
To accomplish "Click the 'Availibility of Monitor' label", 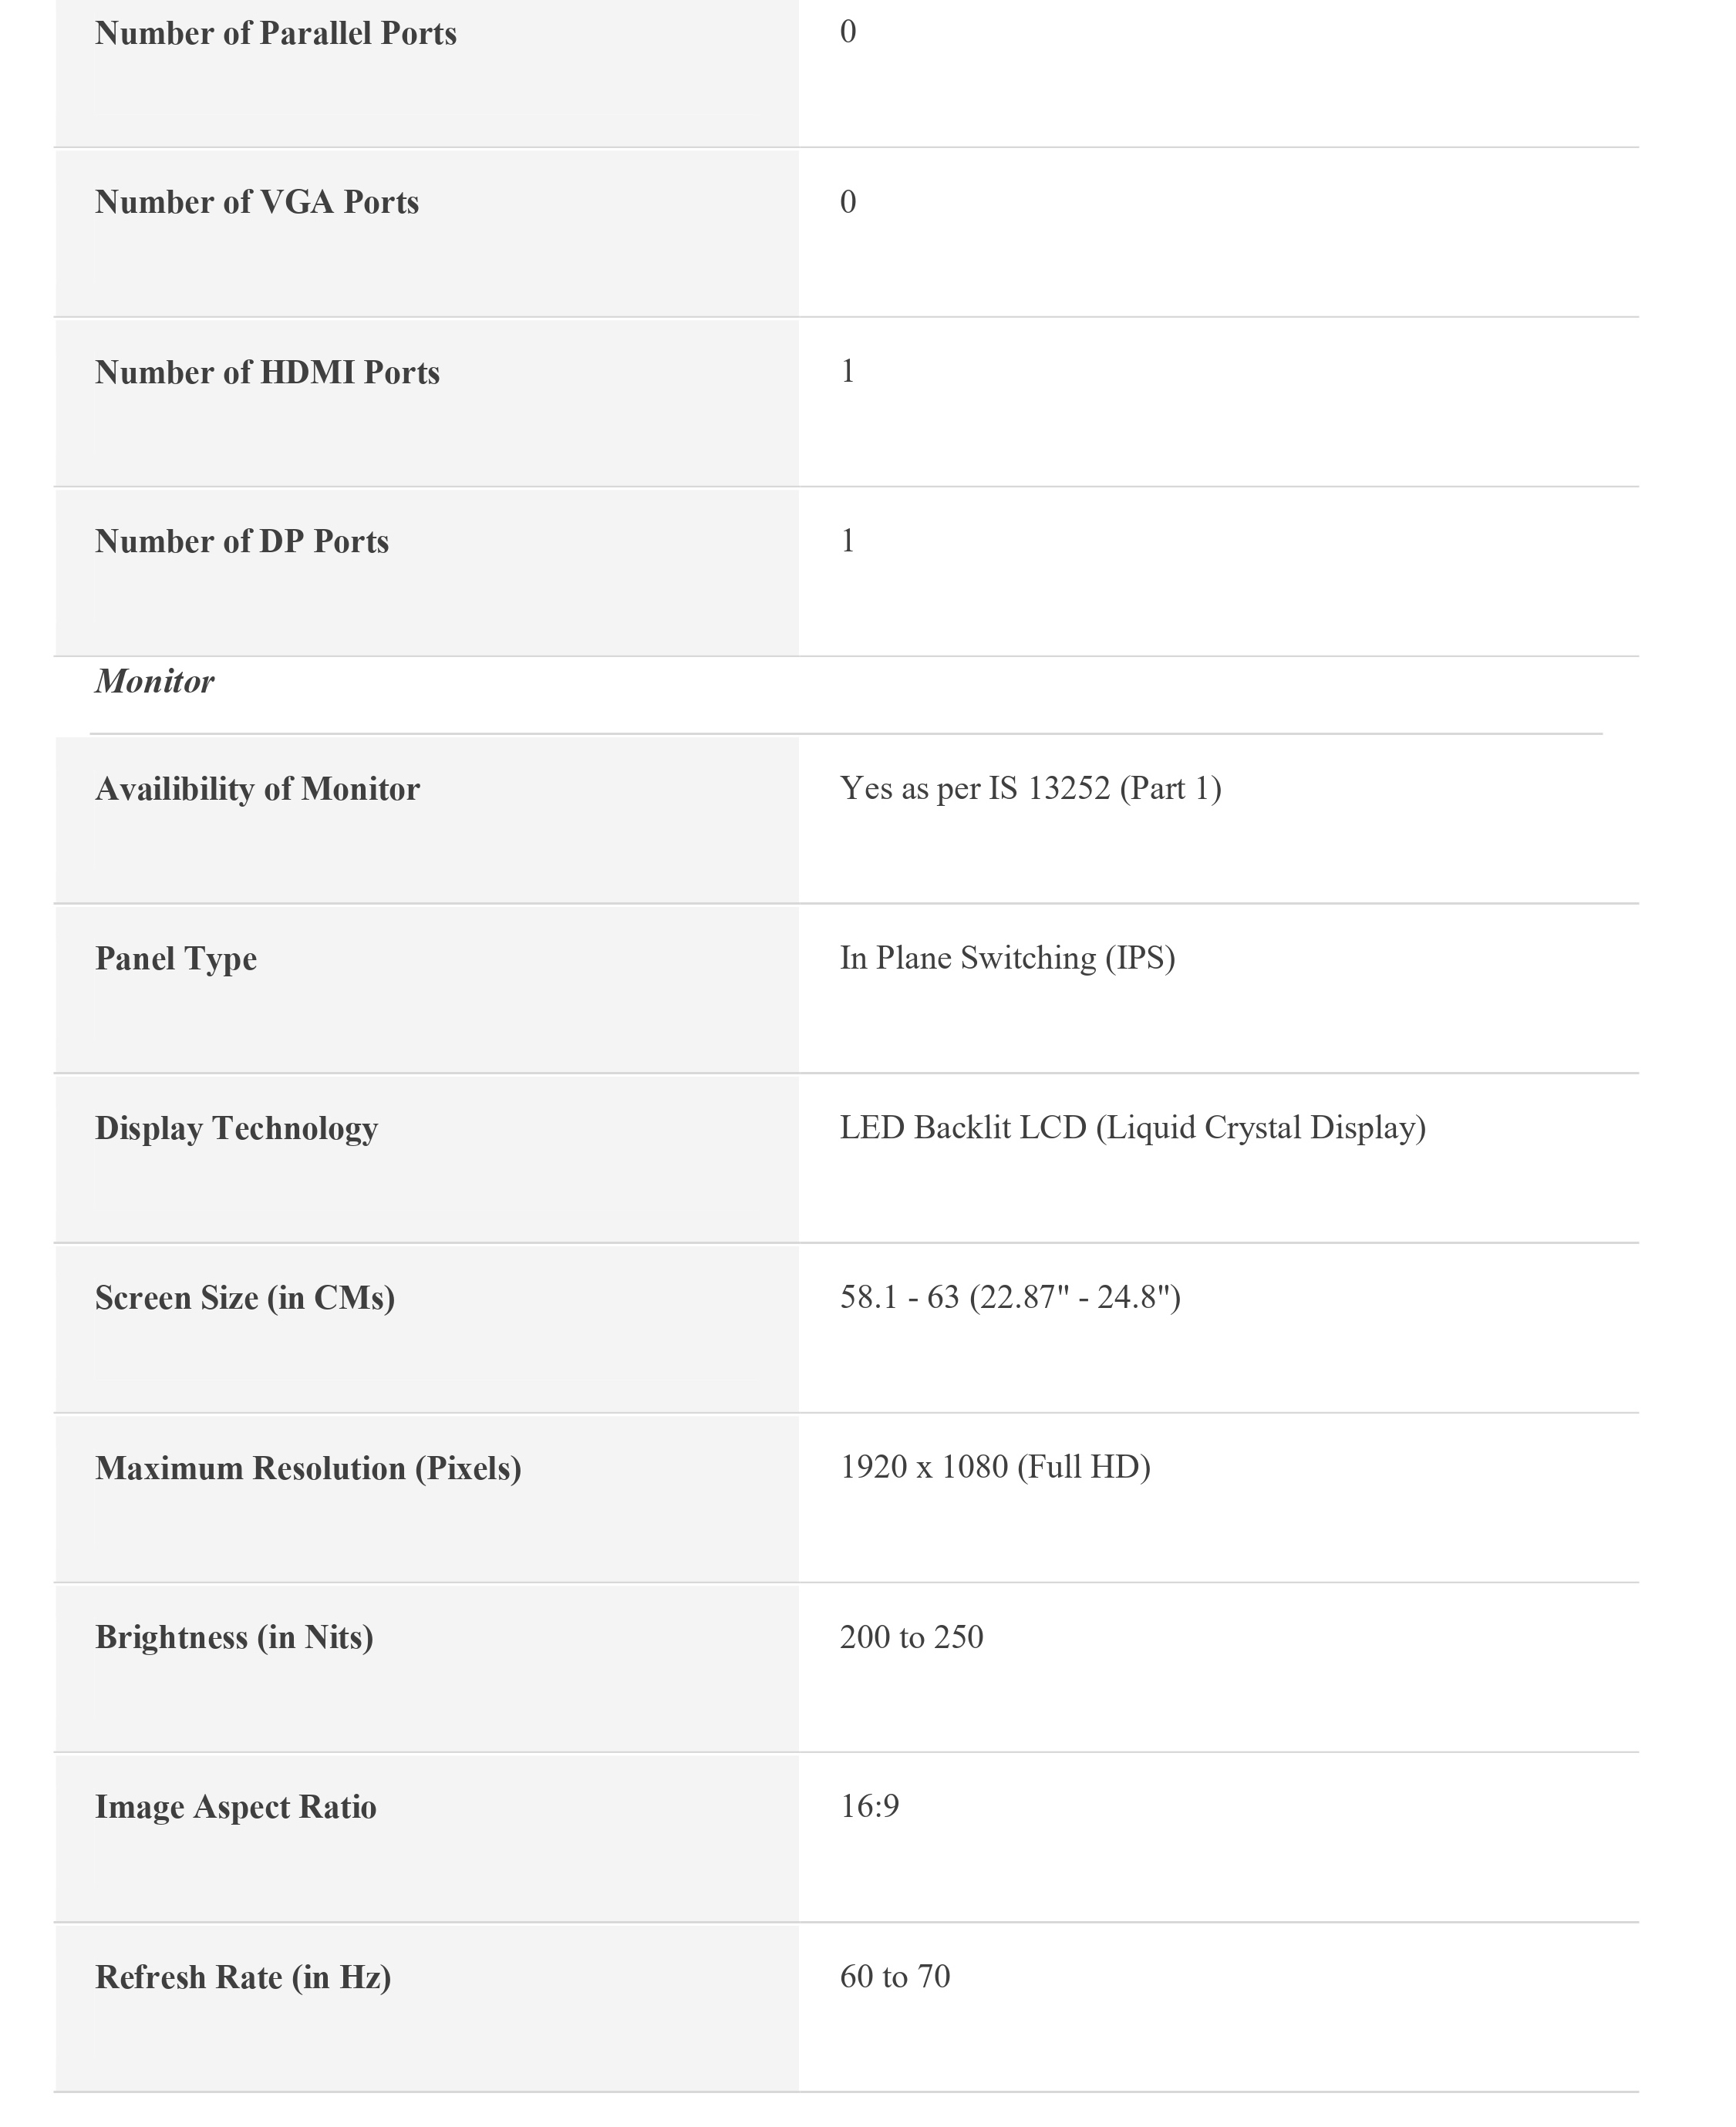I will pyautogui.click(x=257, y=789).
